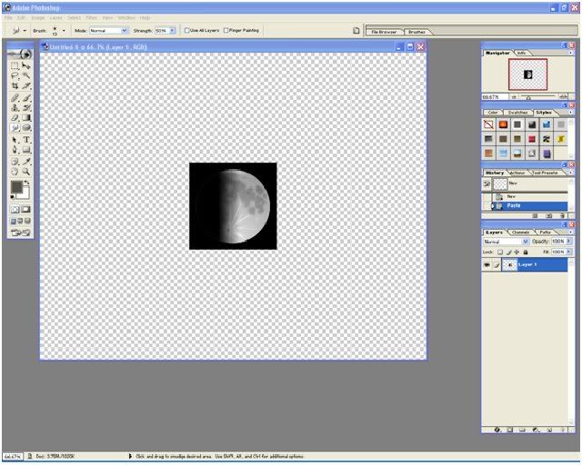Open the layer Opacity arrow

coord(568,242)
